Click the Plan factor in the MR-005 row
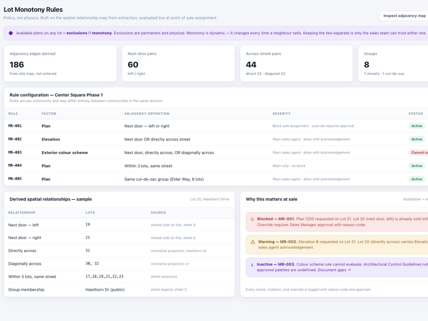The height and width of the screenshot is (321, 428). point(46,179)
